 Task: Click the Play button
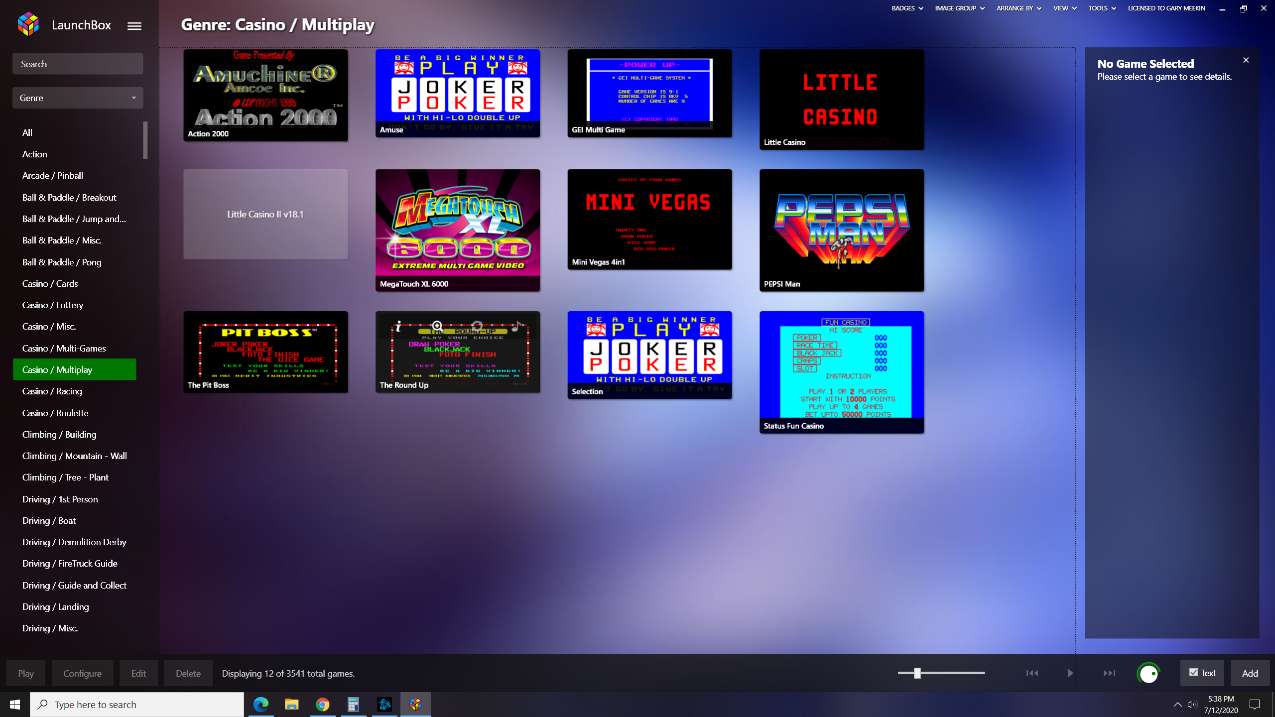(x=26, y=673)
